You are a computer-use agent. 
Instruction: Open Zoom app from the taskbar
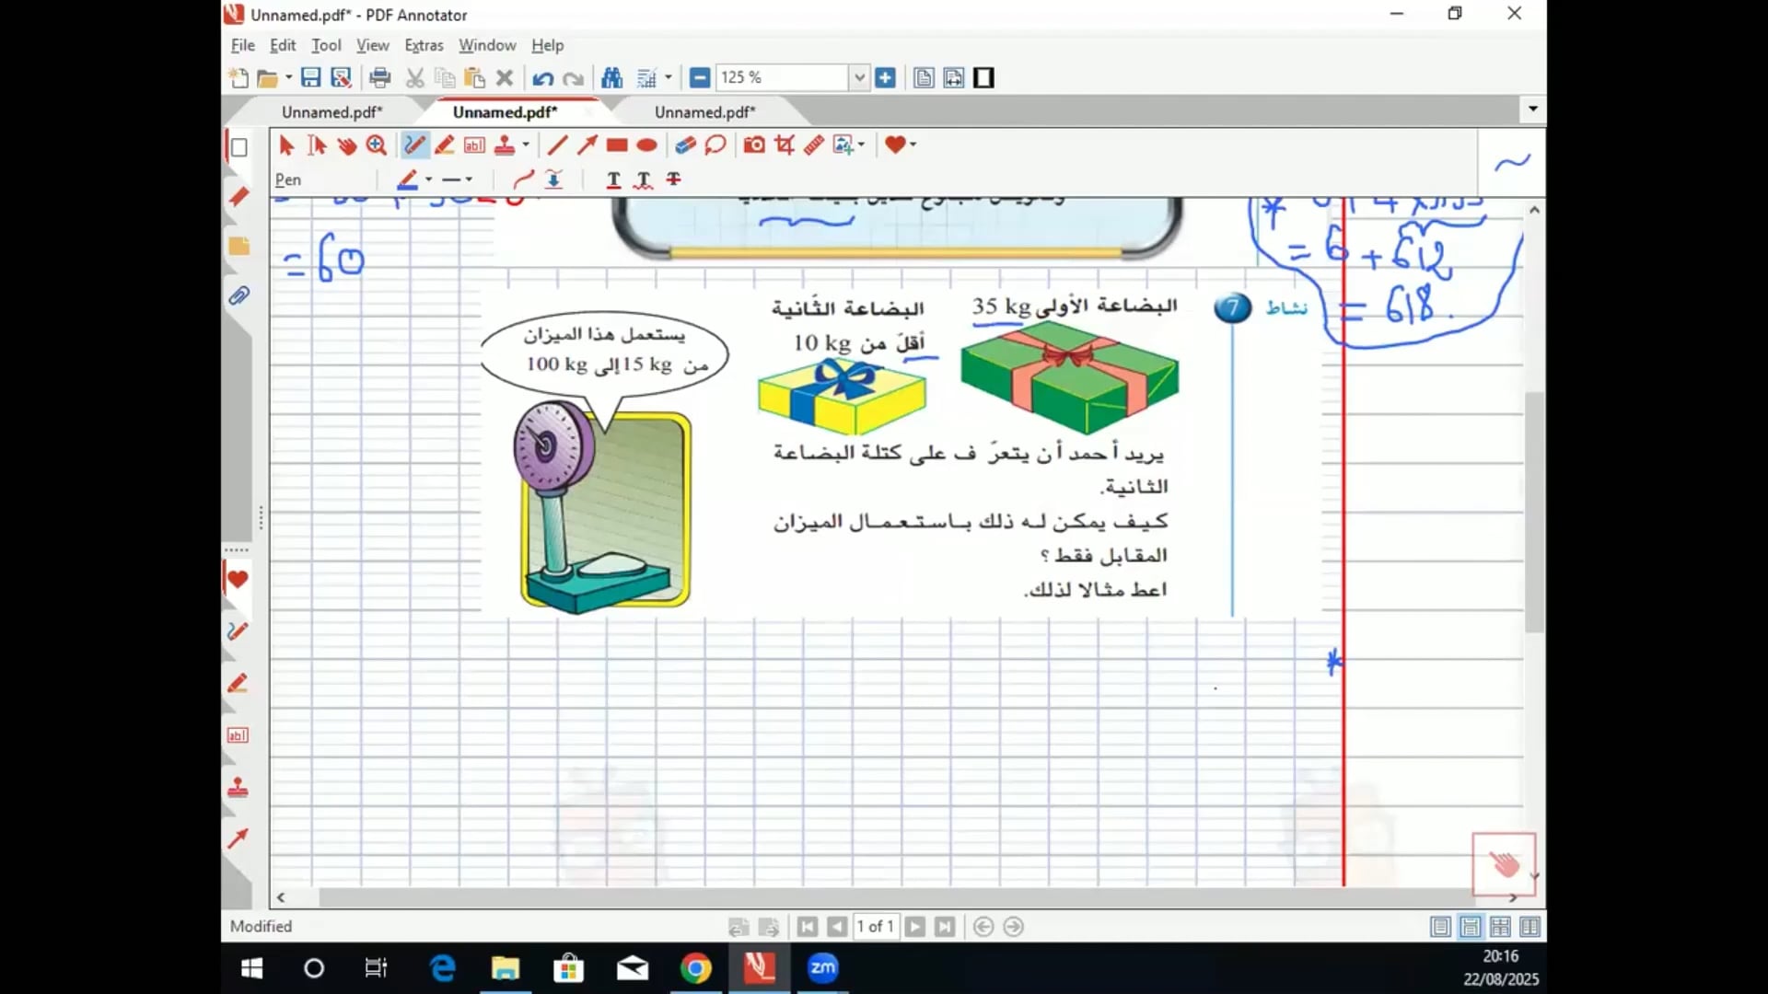(822, 968)
